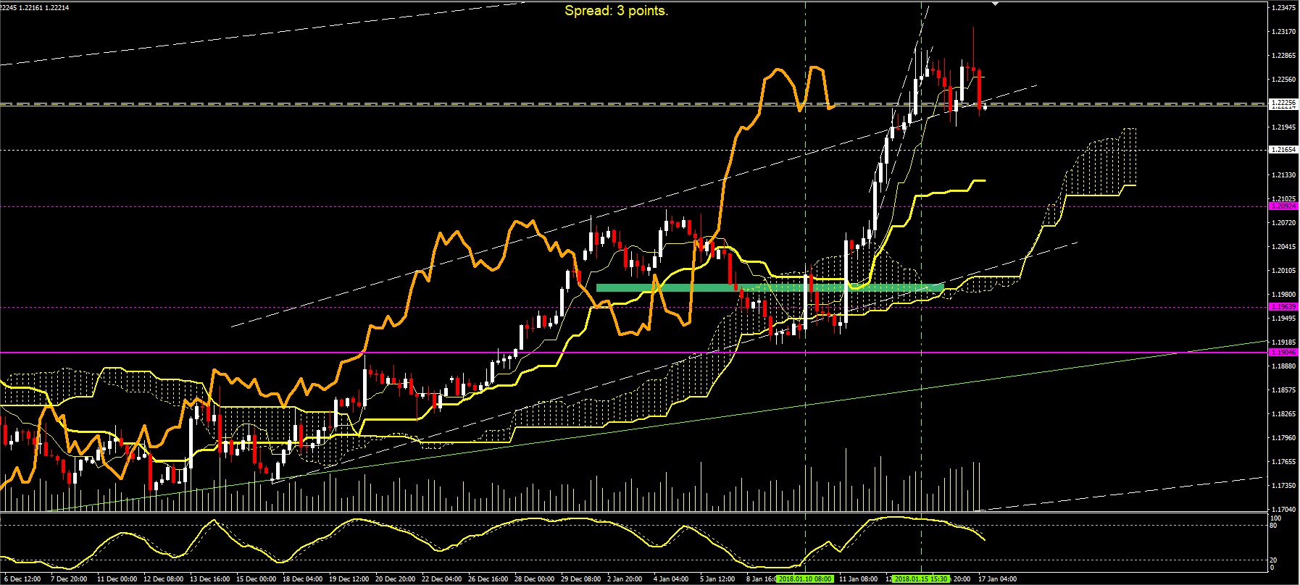Viewport: 1300px width, 585px height.
Task: Select the green 2018.01.10 08:00 time marker
Action: [x=805, y=579]
